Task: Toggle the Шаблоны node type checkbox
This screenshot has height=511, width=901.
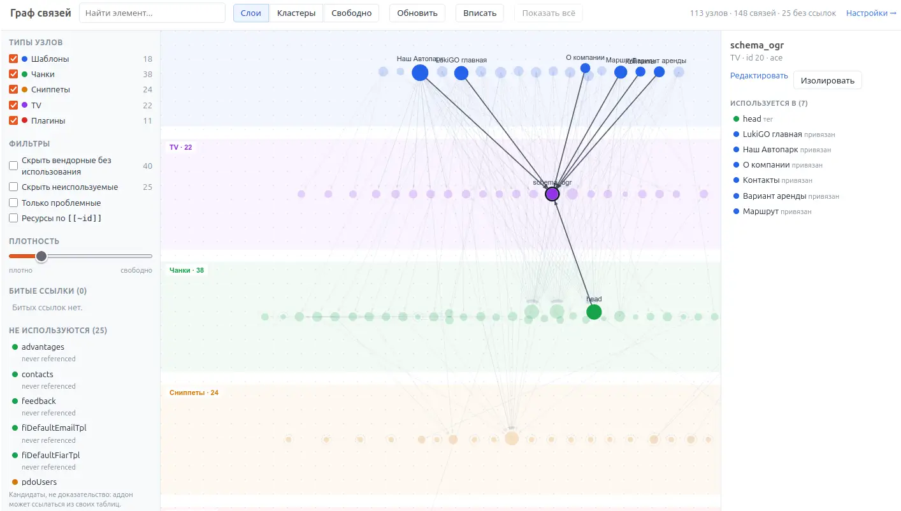Action: [x=13, y=59]
